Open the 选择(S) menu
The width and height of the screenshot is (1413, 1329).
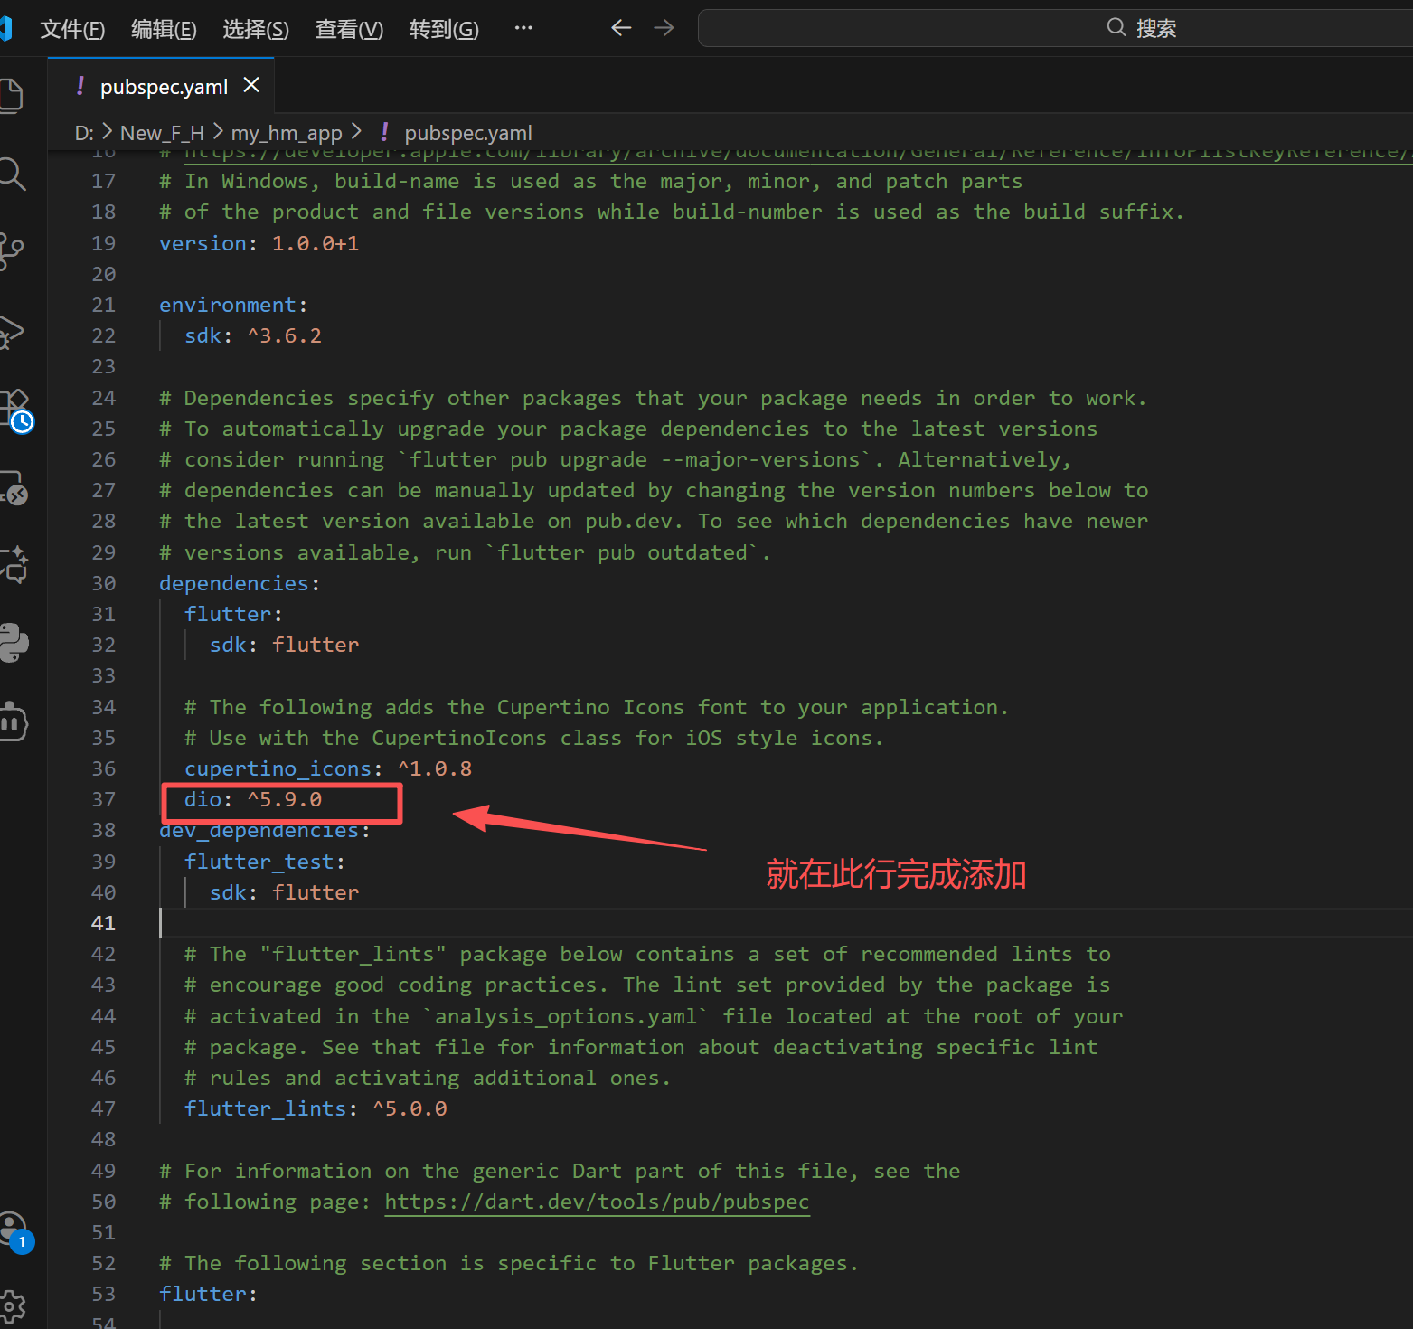click(x=256, y=29)
